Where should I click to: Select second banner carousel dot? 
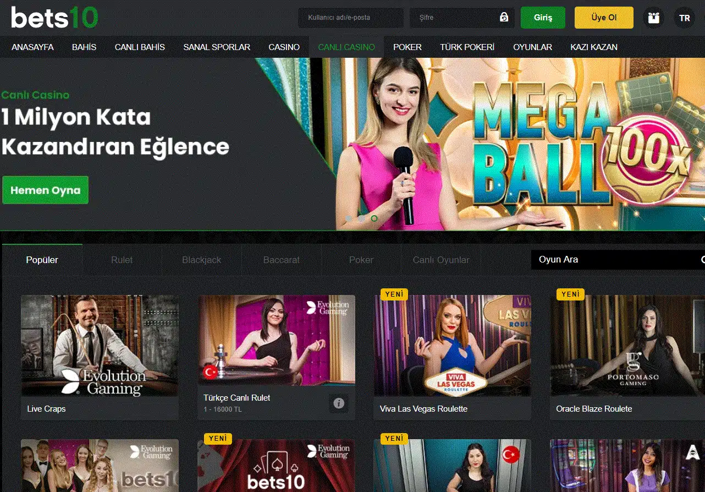(361, 218)
